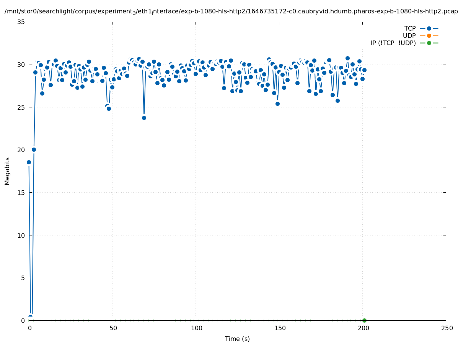Toggle the UDP series via its legend label
This screenshot has height=344, width=458.
tap(409, 36)
